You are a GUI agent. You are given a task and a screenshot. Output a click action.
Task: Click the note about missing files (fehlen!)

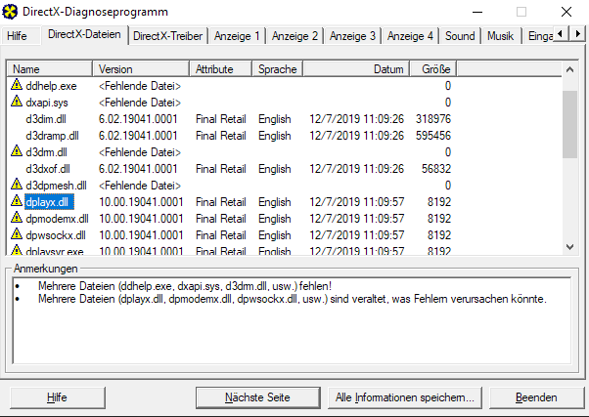[185, 286]
